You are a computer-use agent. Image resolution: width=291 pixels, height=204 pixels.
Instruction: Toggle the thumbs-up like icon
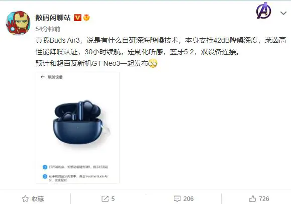pyautogui.click(x=253, y=199)
